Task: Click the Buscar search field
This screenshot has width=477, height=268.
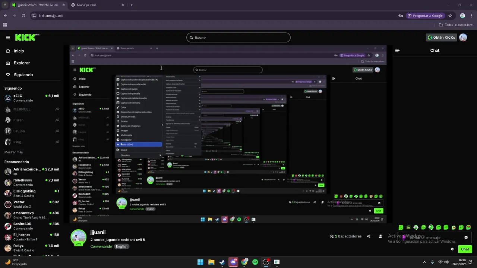Action: [x=238, y=38]
